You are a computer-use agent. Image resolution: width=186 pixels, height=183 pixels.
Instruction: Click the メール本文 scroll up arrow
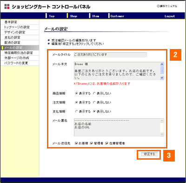(162, 64)
